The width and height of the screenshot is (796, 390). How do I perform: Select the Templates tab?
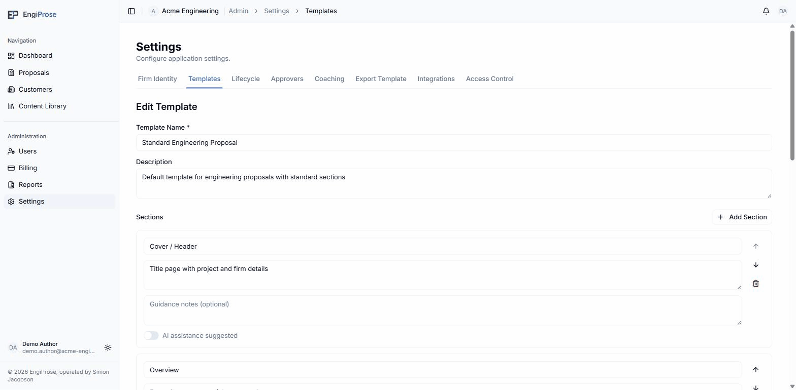click(204, 79)
